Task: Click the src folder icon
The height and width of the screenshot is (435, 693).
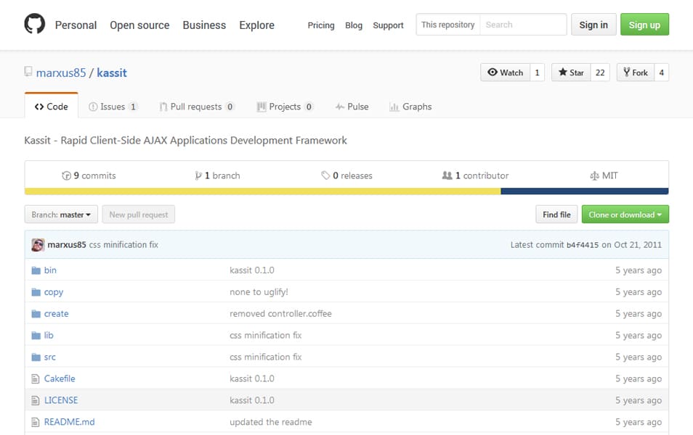Action: coord(36,357)
